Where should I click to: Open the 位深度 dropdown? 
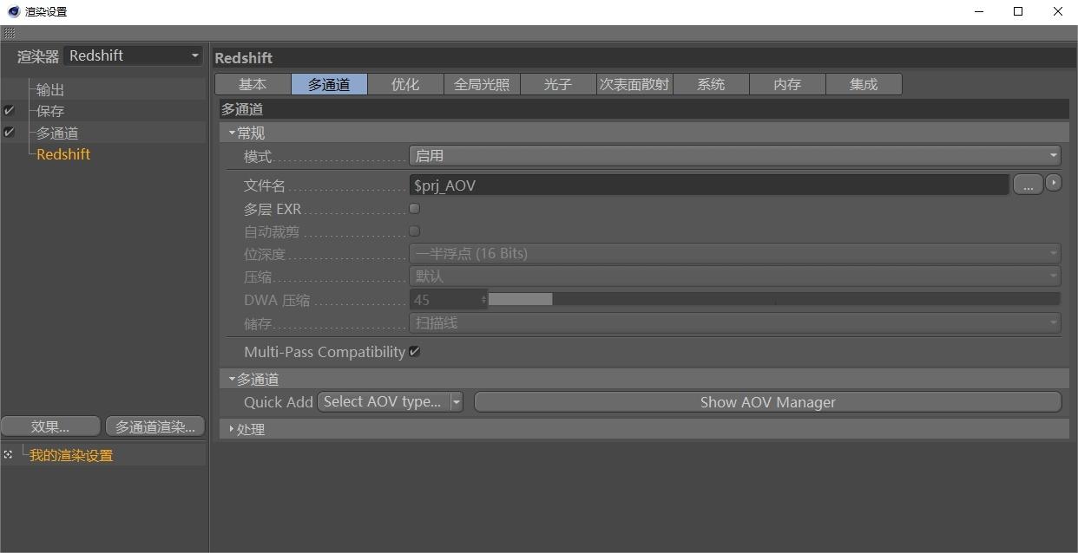tap(735, 254)
